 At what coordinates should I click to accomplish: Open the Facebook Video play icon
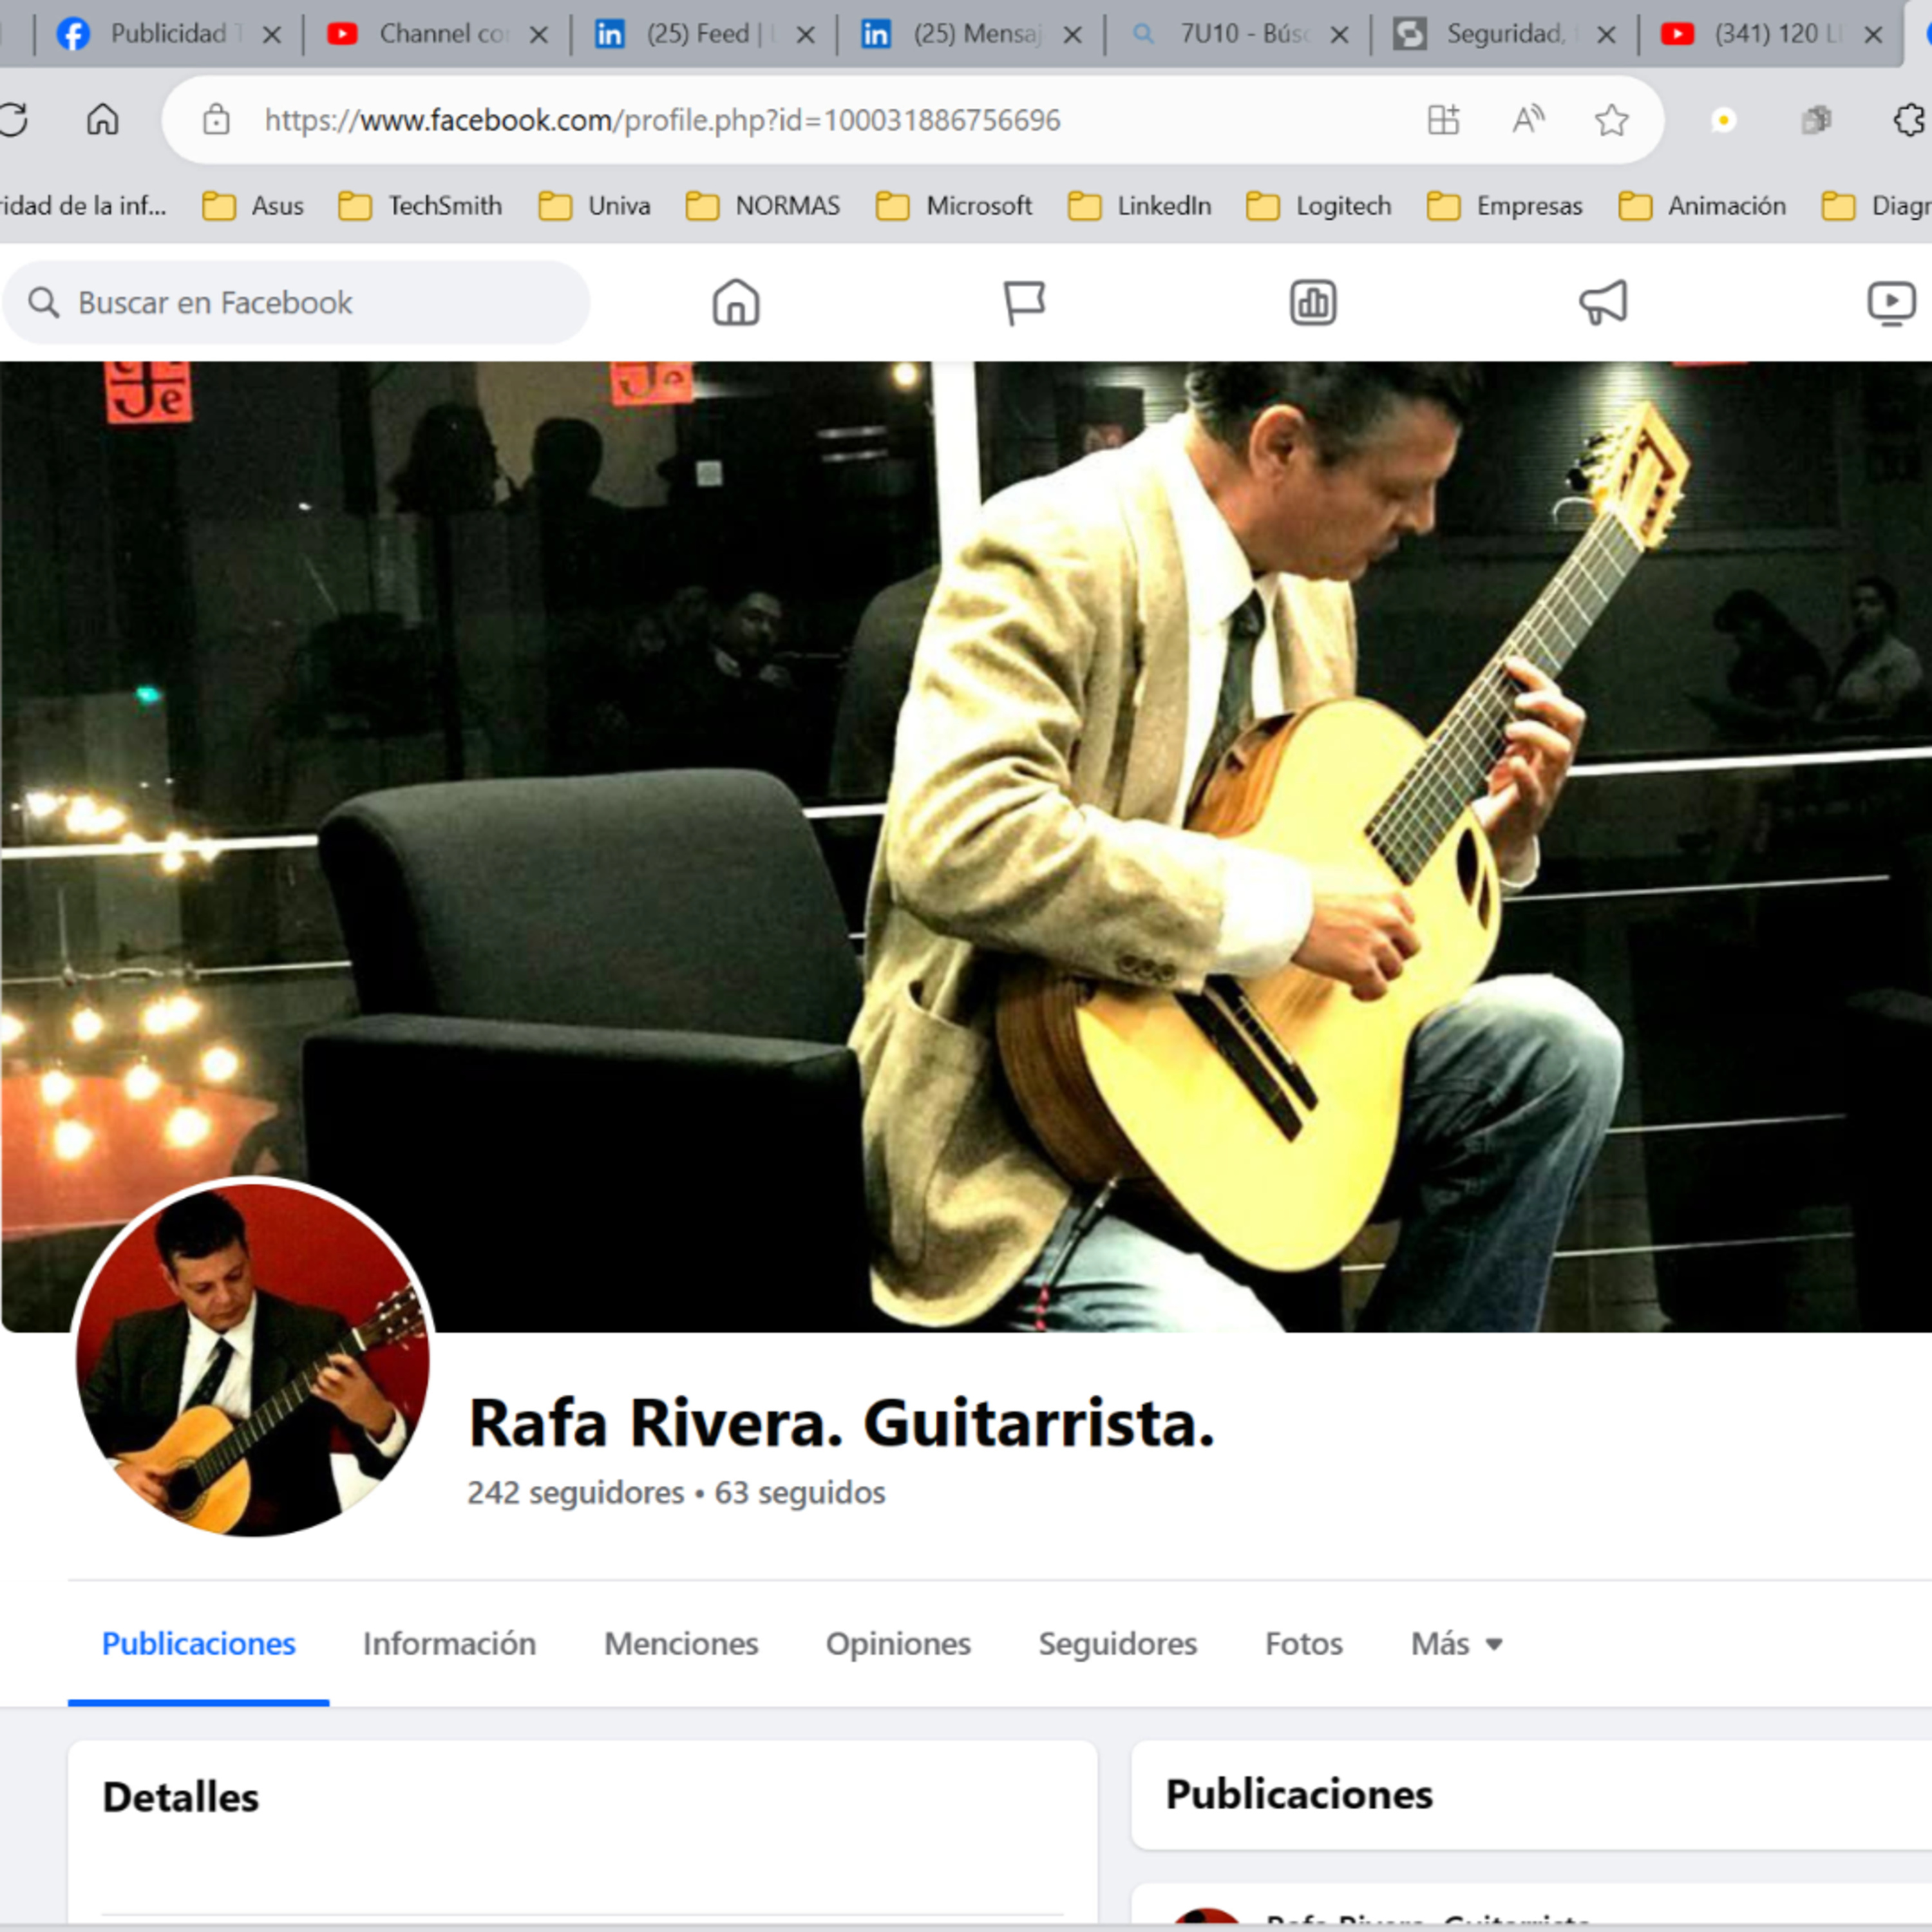[x=1891, y=302]
